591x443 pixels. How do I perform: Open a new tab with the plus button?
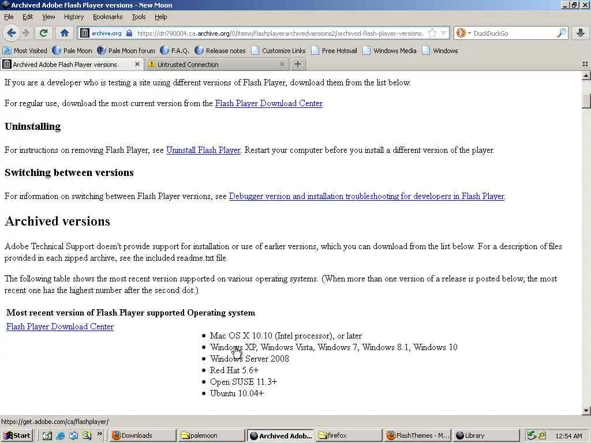[x=297, y=64]
